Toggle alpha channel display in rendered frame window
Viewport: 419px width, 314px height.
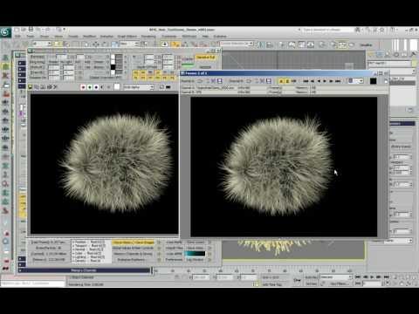[102, 87]
